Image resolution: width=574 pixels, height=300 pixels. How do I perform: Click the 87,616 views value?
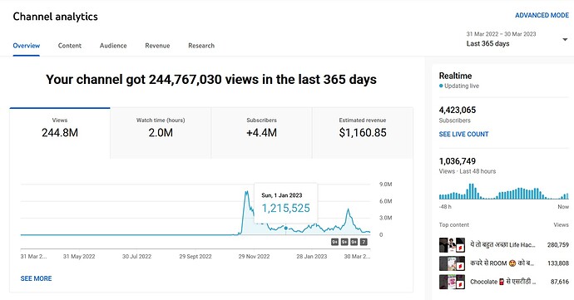(560, 282)
